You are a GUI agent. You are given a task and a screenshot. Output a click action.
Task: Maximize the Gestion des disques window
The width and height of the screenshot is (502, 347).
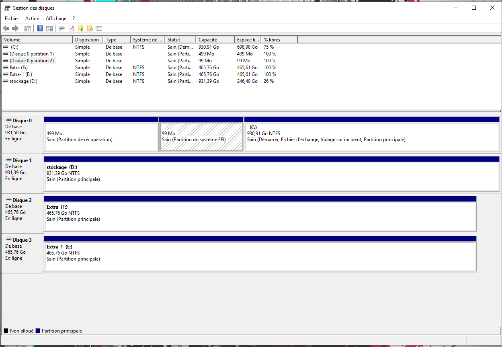coord(474,8)
